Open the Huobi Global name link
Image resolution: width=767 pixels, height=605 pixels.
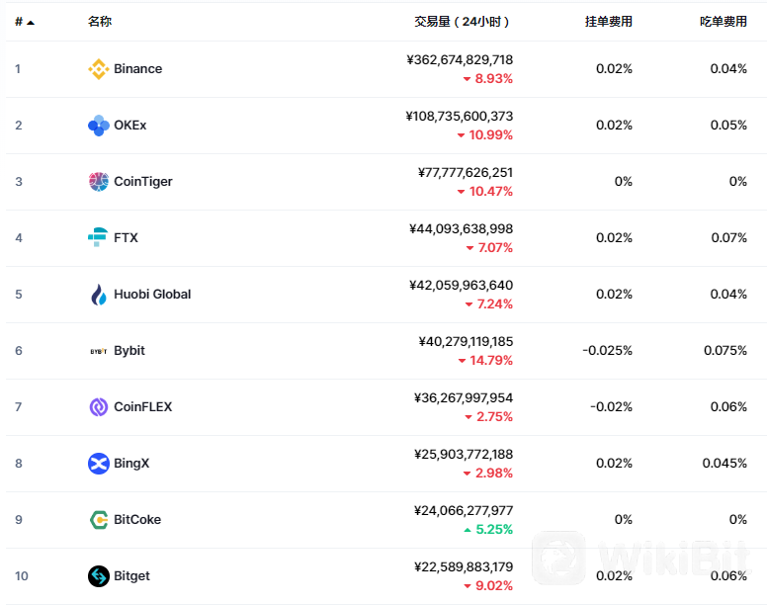click(152, 295)
